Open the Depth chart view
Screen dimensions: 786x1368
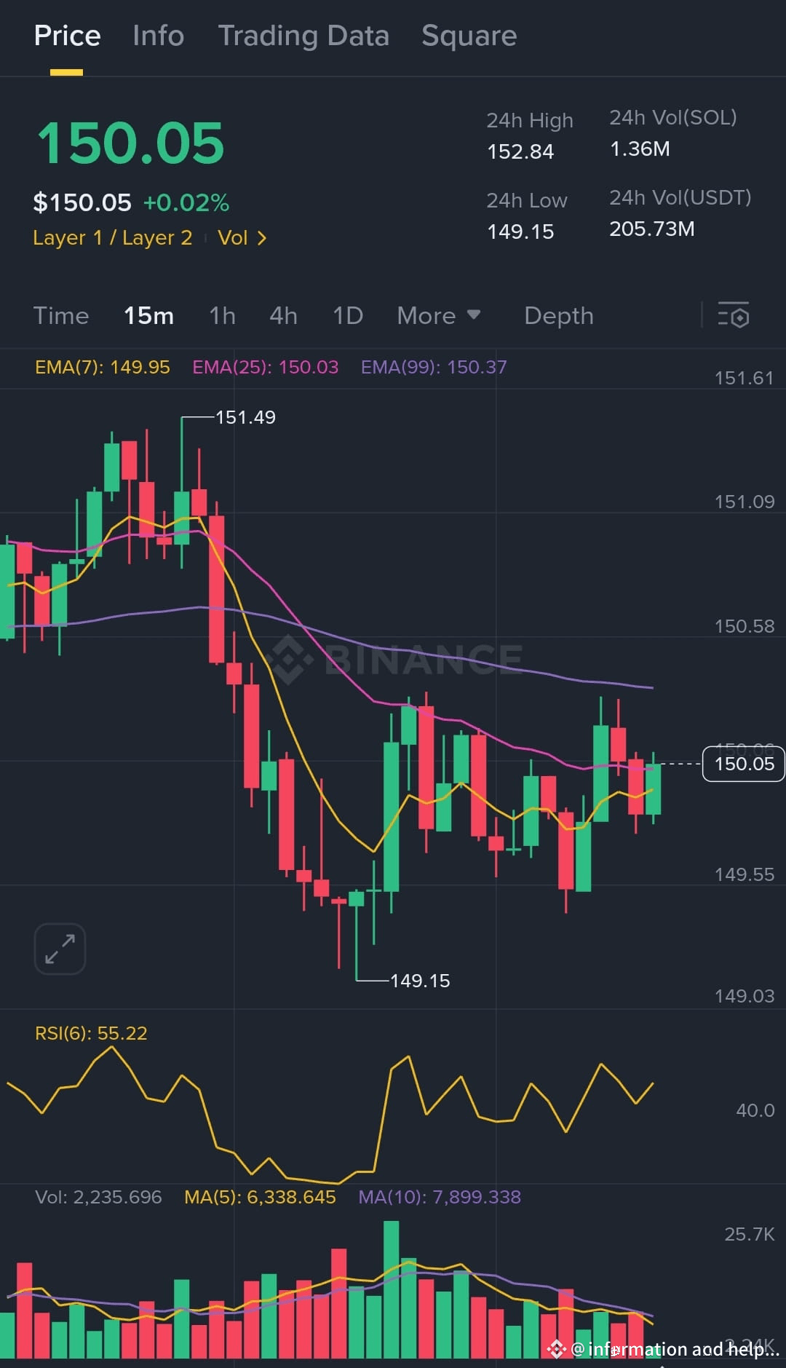559,315
